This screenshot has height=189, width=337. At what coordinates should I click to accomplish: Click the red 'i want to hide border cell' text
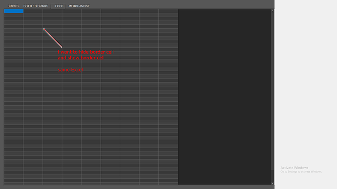click(x=86, y=52)
